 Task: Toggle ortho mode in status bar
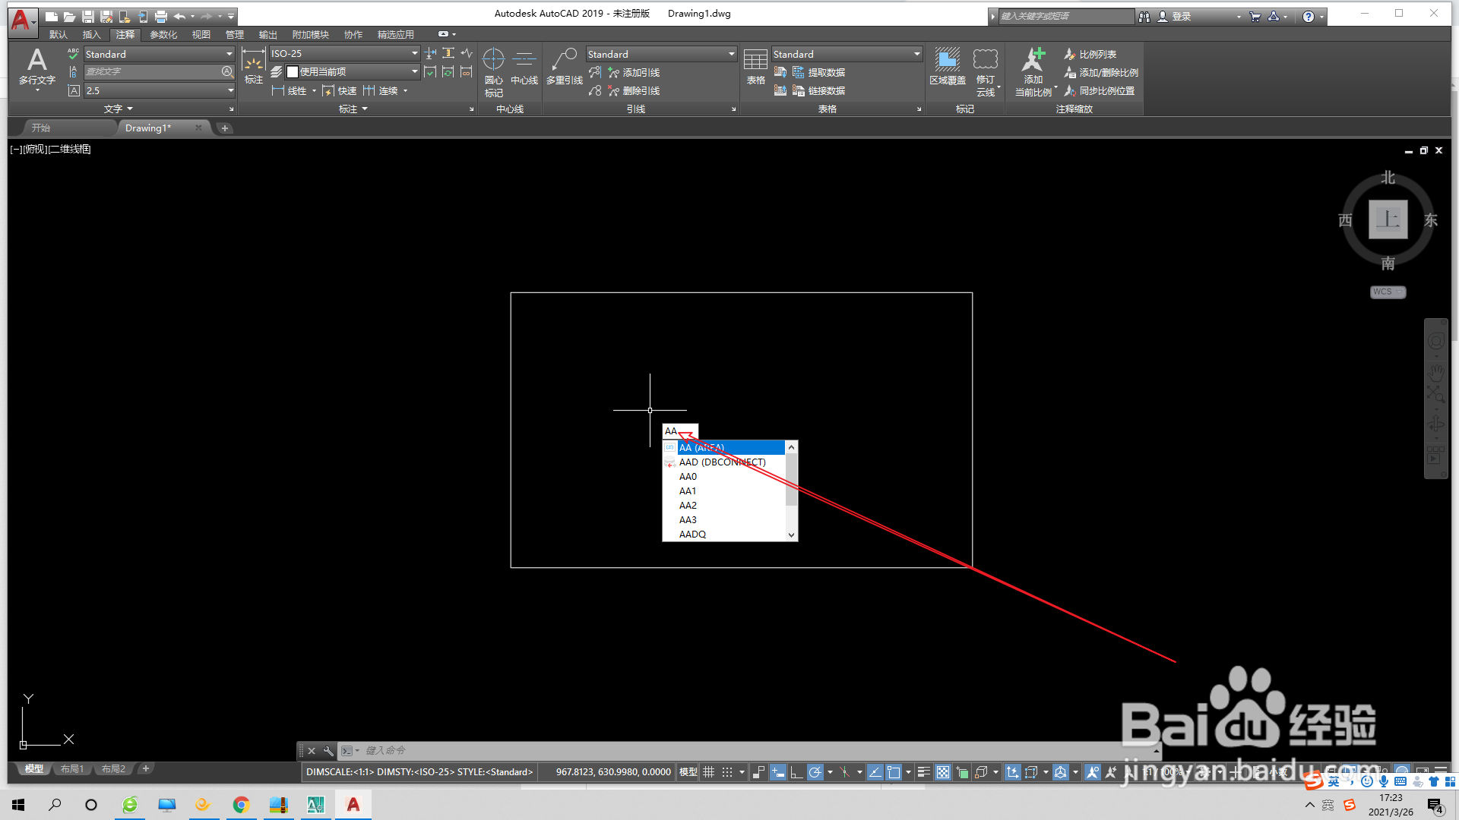pos(796,772)
